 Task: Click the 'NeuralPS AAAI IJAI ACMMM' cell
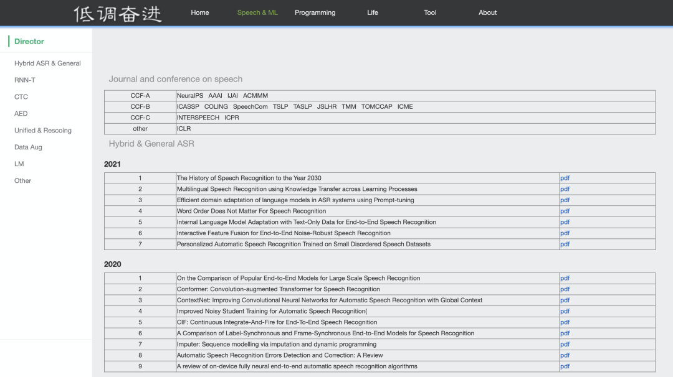pos(416,96)
